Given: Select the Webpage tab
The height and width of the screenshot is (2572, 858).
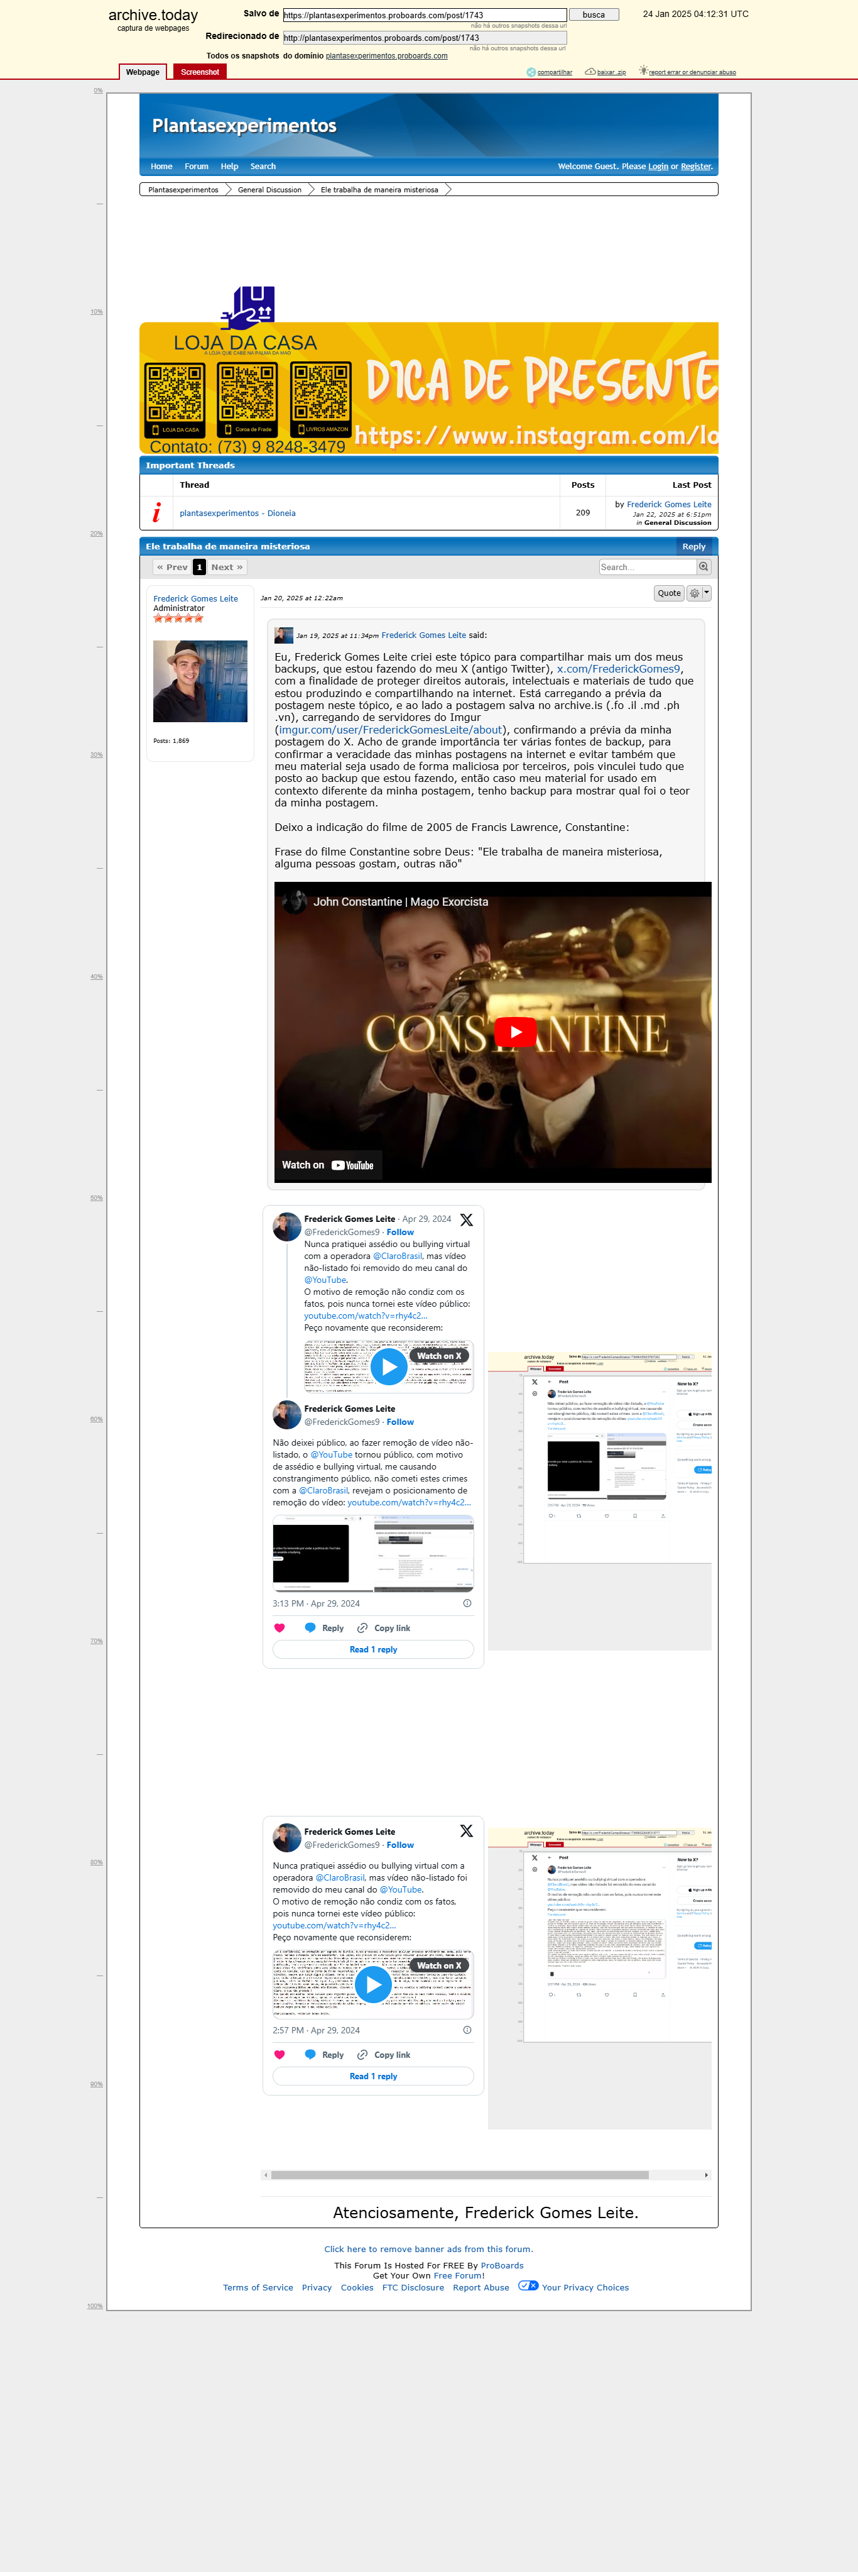Looking at the screenshot, I should [x=143, y=72].
